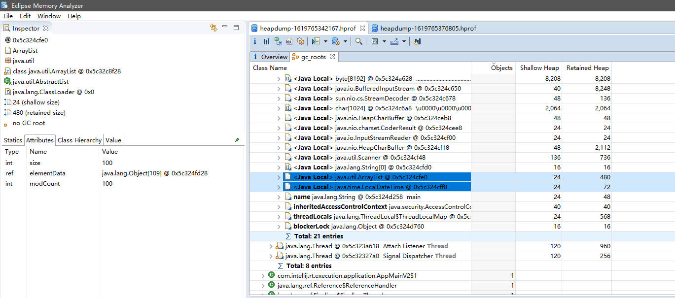
Task: Open the Dominator Tree icon
Action: (278, 42)
